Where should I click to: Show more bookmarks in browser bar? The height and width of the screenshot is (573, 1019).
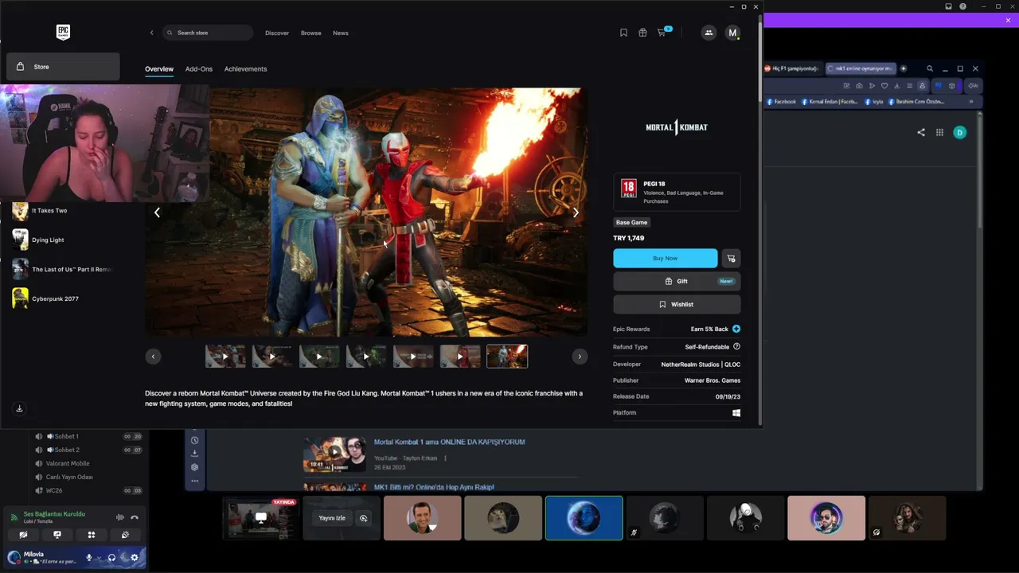coord(970,101)
